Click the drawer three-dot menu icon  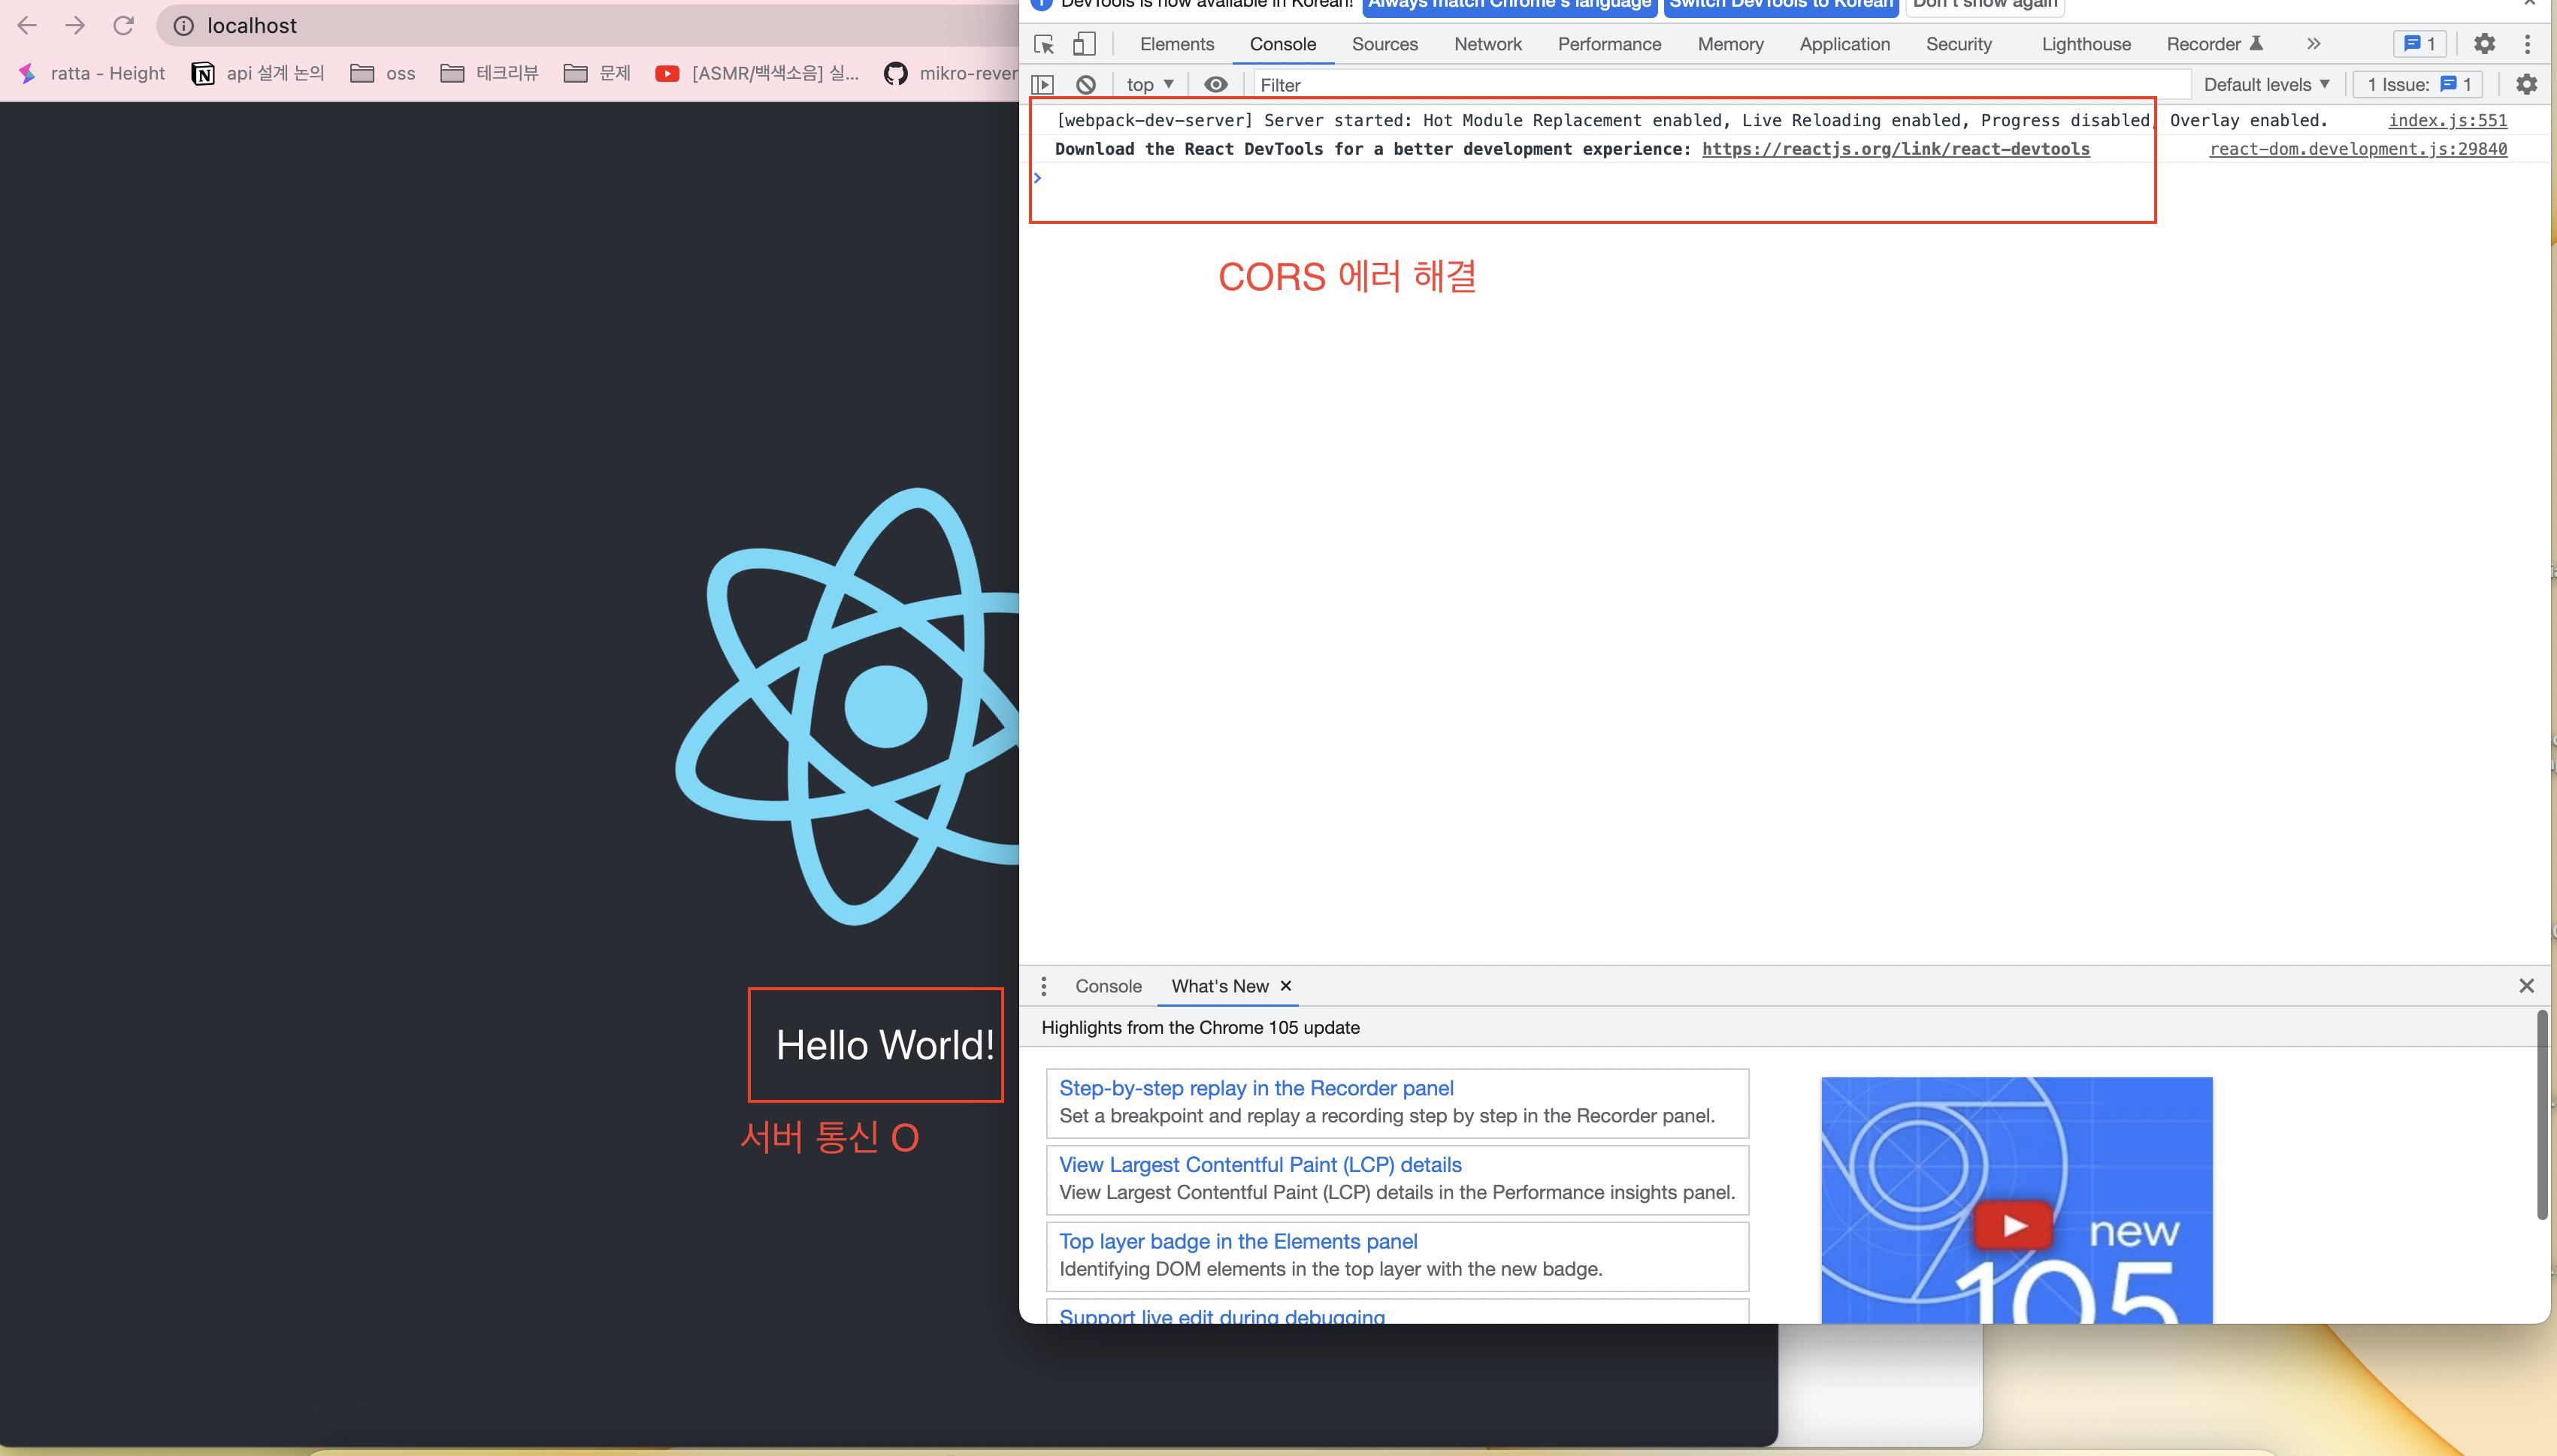click(x=1043, y=986)
